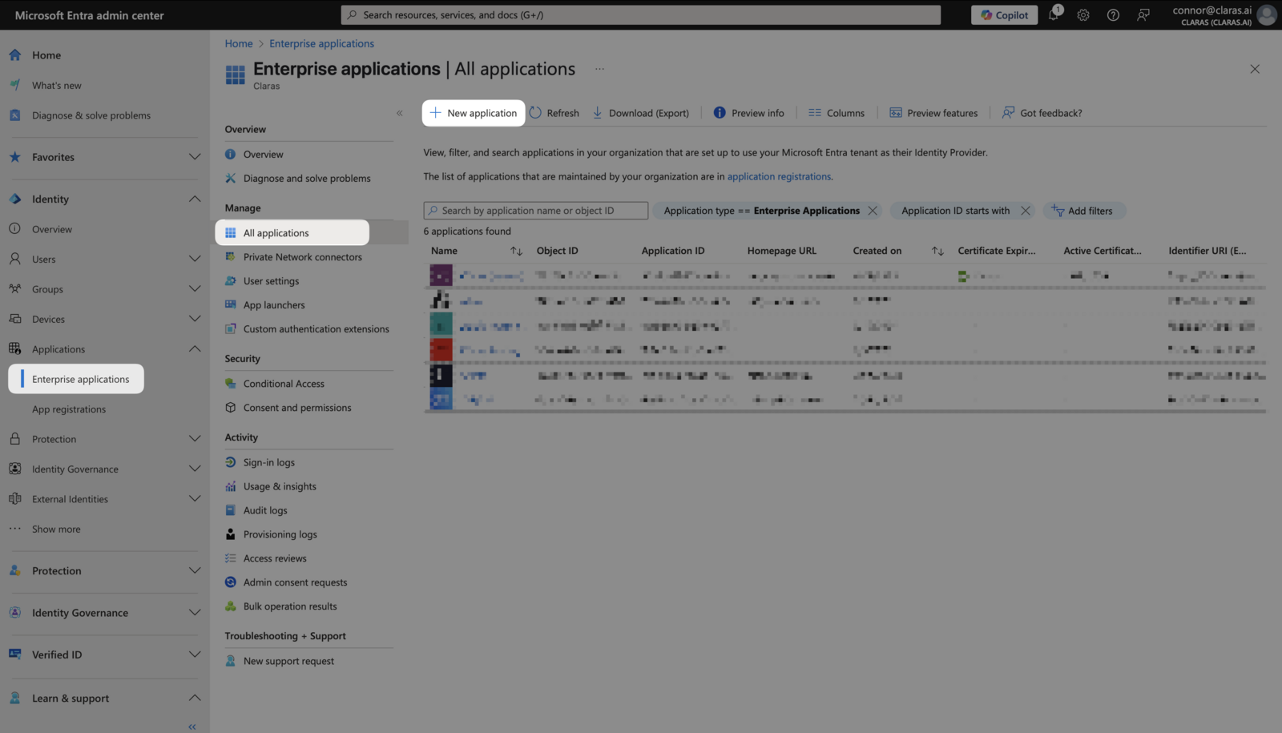Expand the Groups submenu
The height and width of the screenshot is (733, 1282).
tap(194, 289)
